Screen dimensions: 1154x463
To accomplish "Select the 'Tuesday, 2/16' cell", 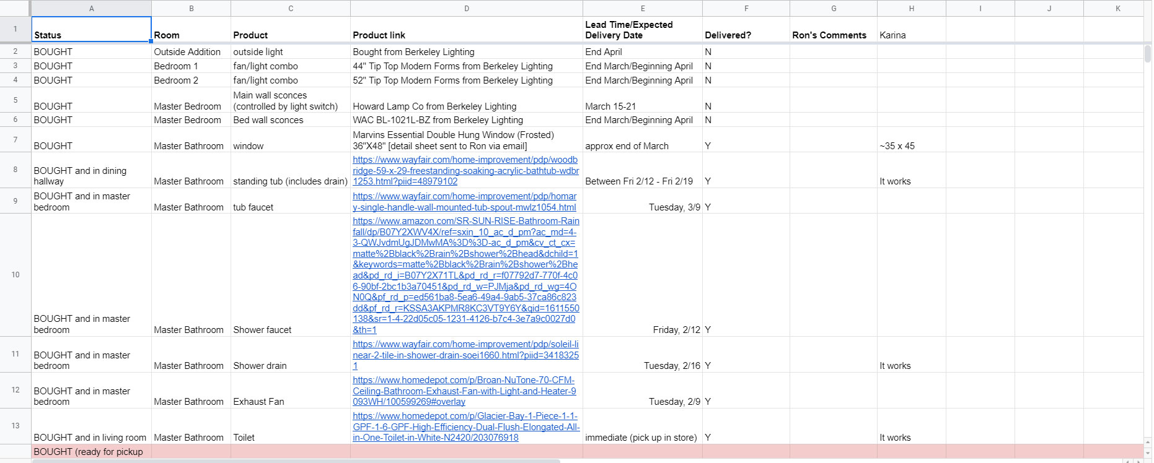I will tap(643, 355).
